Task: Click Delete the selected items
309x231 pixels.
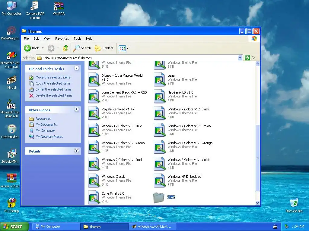Action: pos(54,95)
